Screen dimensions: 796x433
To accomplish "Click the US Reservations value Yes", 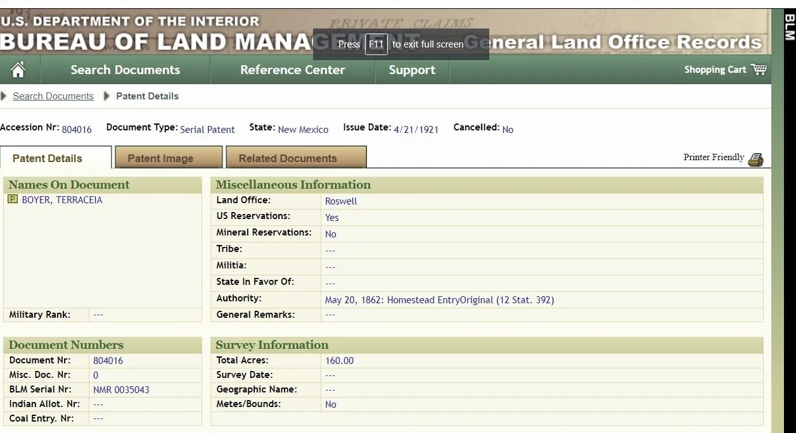I will [332, 218].
